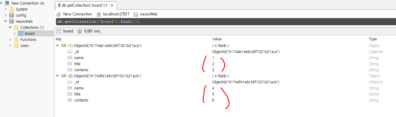Click the string icon for contents in document (2)
The image size is (396, 117).
pos(70,100)
